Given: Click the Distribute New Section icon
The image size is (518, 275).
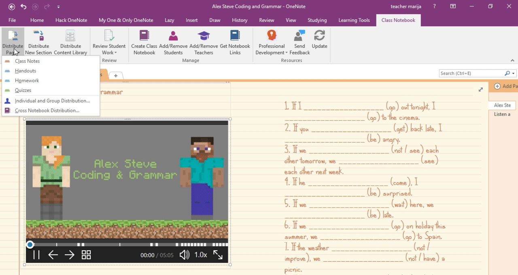Looking at the screenshot, I should (x=38, y=36).
